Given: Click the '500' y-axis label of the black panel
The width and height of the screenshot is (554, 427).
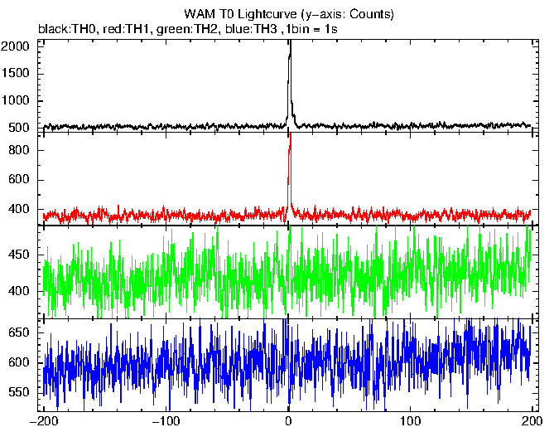Looking at the screenshot, I should point(19,128).
